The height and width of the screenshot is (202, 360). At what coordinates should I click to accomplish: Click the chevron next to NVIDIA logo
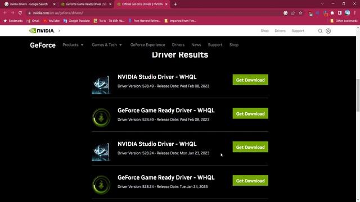tap(59, 31)
